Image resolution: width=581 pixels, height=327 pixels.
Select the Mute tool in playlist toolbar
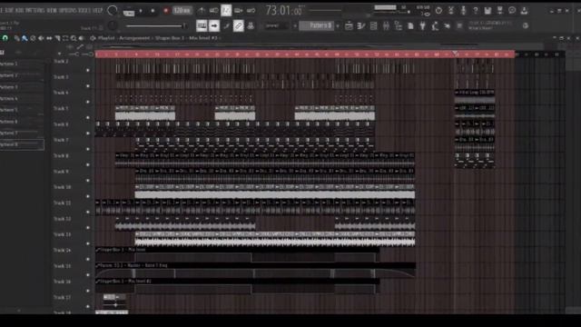point(41,38)
